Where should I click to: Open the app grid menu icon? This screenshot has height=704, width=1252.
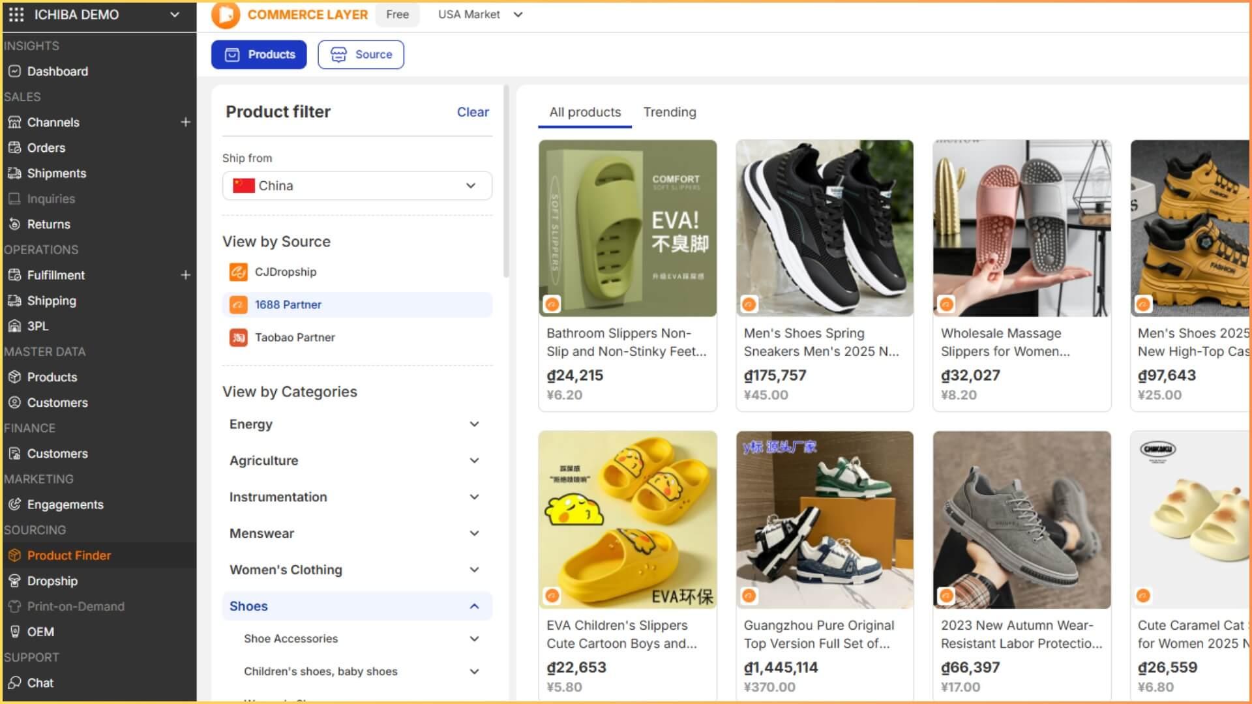click(16, 14)
